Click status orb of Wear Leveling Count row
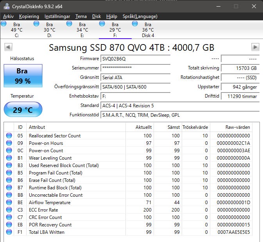Screen dimensions: 263x242 click(9, 158)
